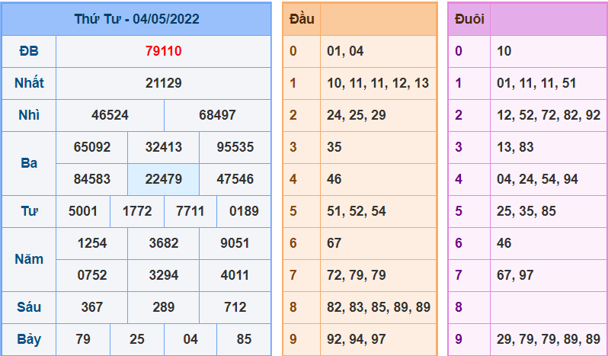Screen dimensions: 608x356
Task: Click Đầu values 51, 52, 54
Action: click(357, 211)
